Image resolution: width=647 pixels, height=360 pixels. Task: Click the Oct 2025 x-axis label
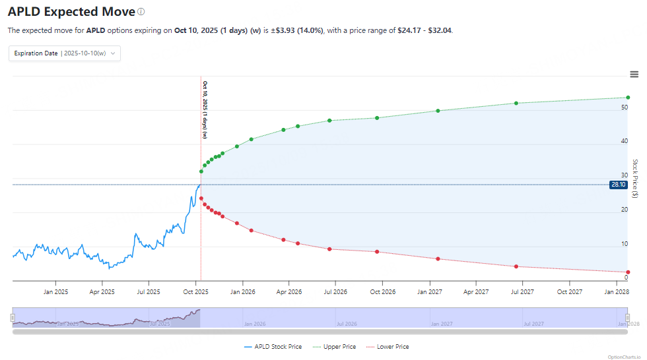click(195, 292)
